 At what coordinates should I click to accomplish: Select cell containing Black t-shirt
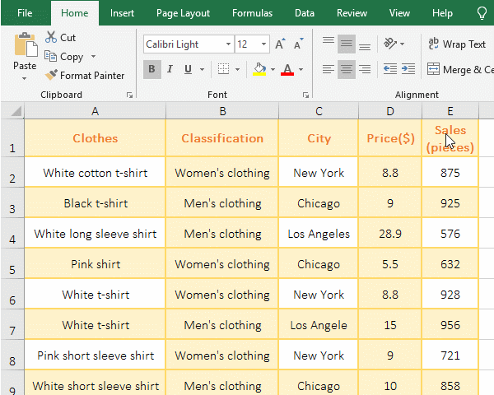[x=96, y=203]
